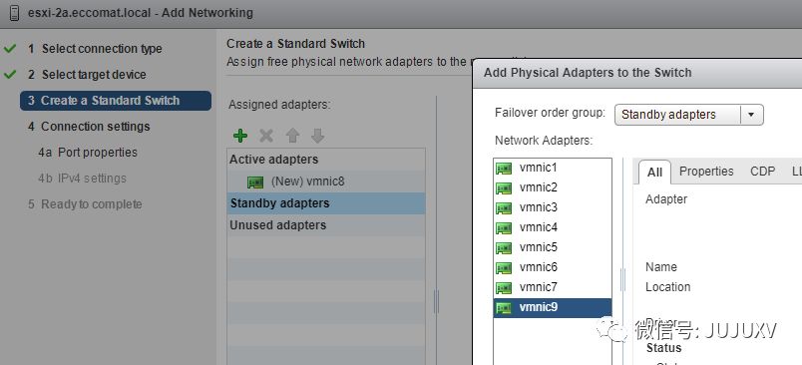This screenshot has height=365, width=802.
Task: Select the All tab
Action: click(x=654, y=173)
